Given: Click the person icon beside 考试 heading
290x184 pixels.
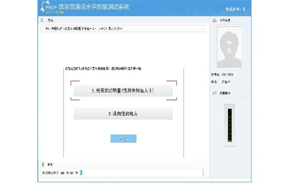Looking at the screenshot, I should 42,20.
